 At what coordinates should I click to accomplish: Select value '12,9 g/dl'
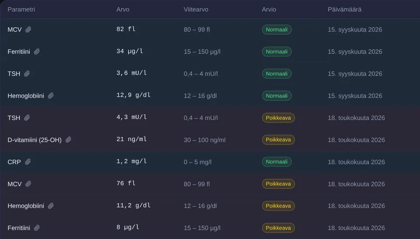click(x=133, y=95)
